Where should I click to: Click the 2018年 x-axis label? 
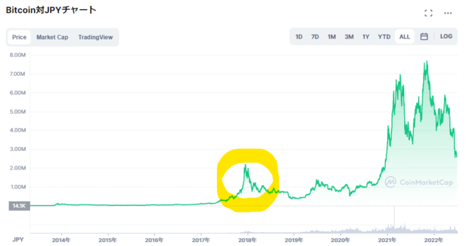click(247, 240)
